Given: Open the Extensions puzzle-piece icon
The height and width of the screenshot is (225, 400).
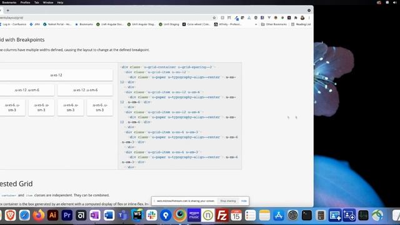Looking at the screenshot, I should (x=296, y=17).
